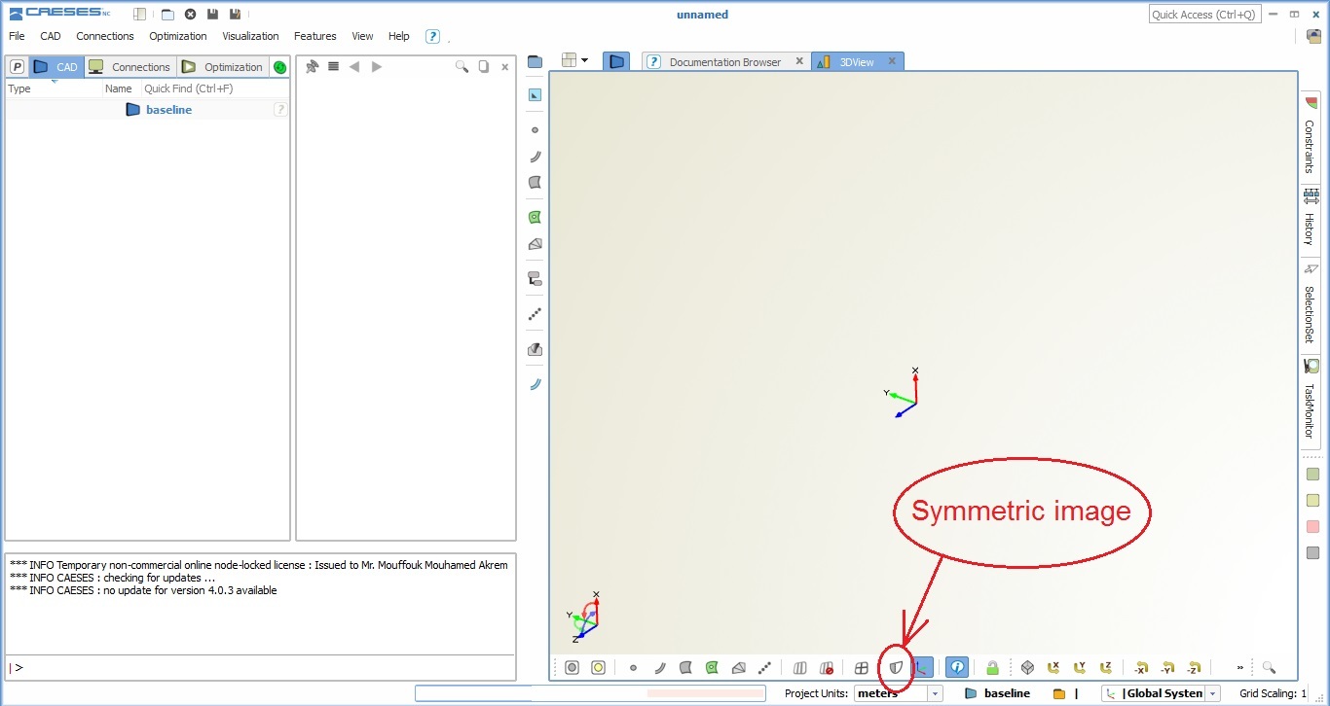Click the blue help question mark in menu bar
Screen dimensions: 1330x706
(x=433, y=37)
